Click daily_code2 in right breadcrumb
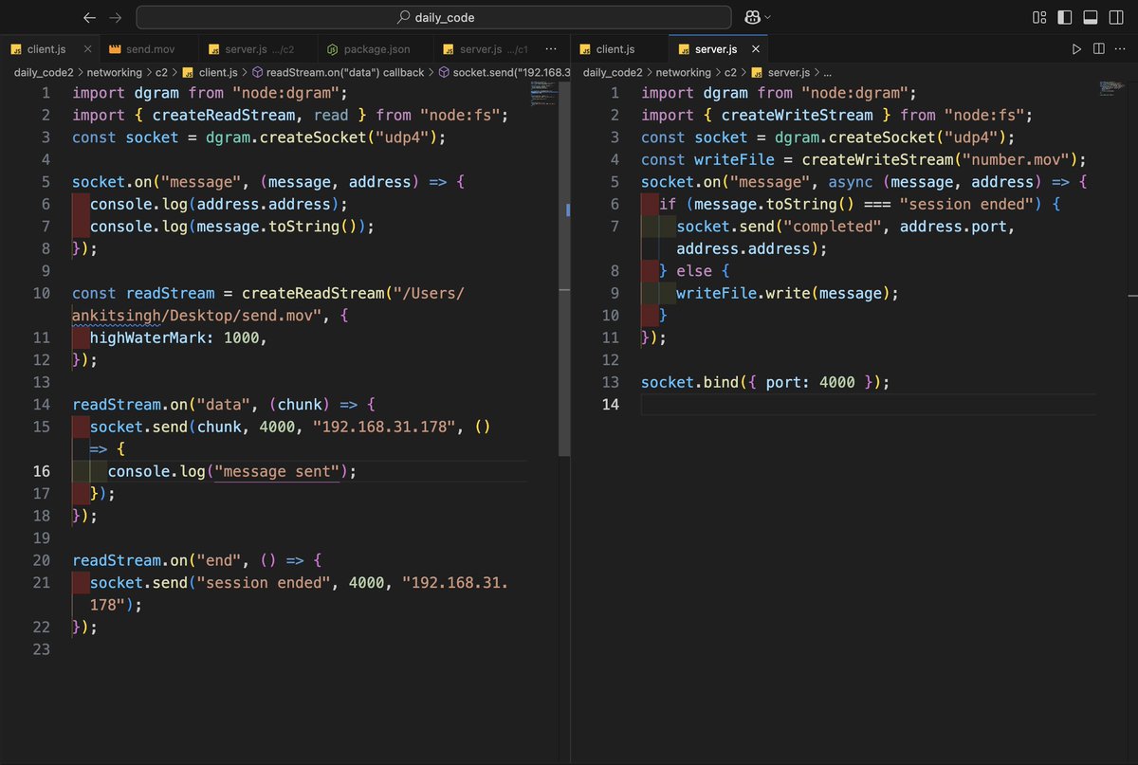1138x765 pixels. click(x=612, y=72)
